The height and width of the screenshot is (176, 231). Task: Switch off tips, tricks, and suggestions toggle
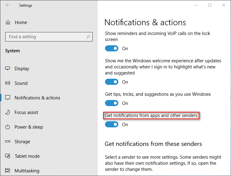[112, 103]
